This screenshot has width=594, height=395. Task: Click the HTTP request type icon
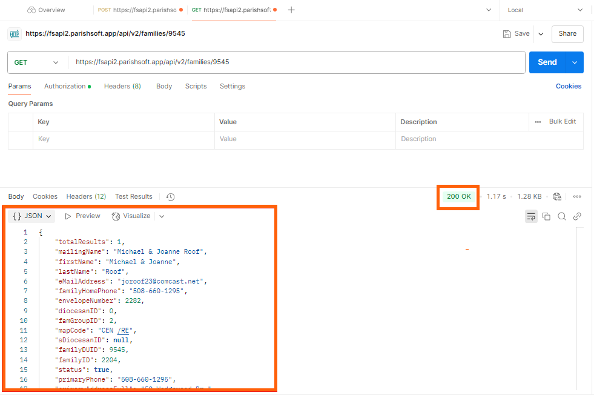tap(15, 34)
